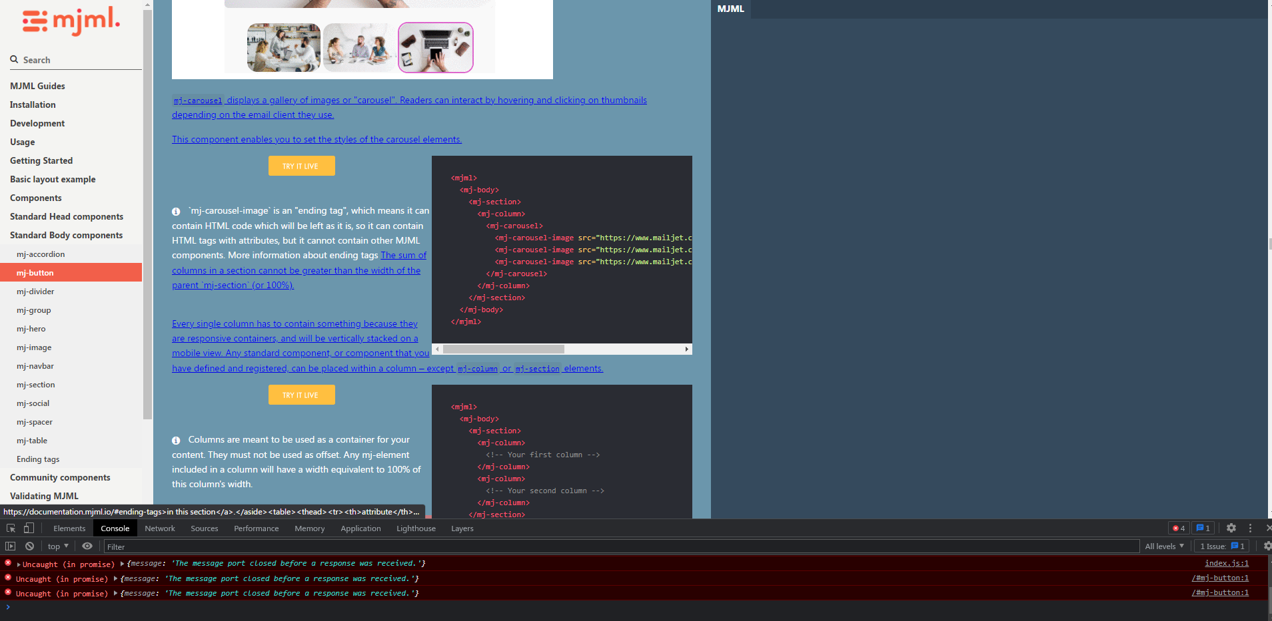This screenshot has height=621, width=1272.
Task: Click the red error count badge showing 4
Action: point(1177,528)
